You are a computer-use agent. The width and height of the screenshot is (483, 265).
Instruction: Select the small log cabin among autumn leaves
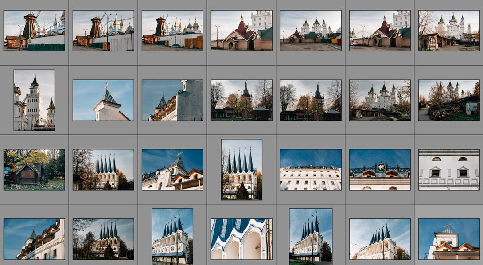34,169
